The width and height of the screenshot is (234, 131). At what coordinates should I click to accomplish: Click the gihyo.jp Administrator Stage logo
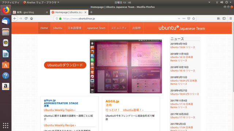click(61, 103)
